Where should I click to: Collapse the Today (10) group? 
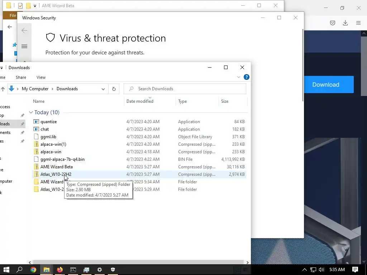pyautogui.click(x=31, y=112)
